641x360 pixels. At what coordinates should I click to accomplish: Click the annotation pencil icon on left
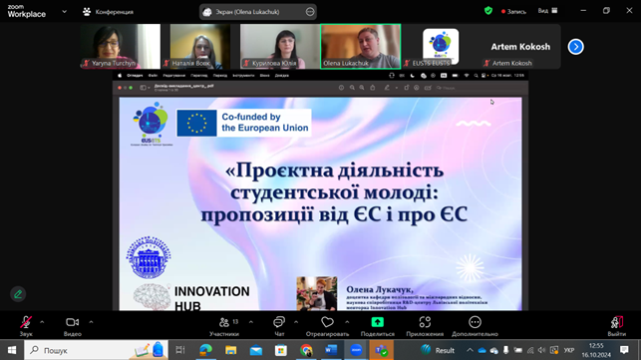[x=18, y=294]
